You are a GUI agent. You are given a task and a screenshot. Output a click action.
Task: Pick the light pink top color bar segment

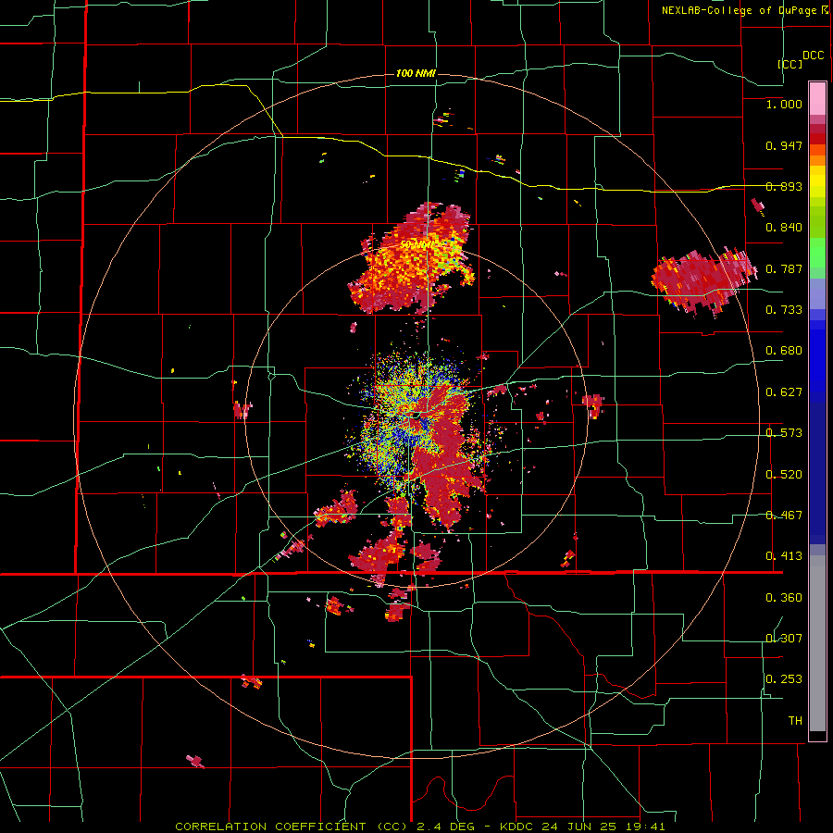(817, 99)
